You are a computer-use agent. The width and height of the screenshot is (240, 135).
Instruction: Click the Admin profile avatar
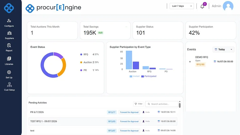coord(228,6)
